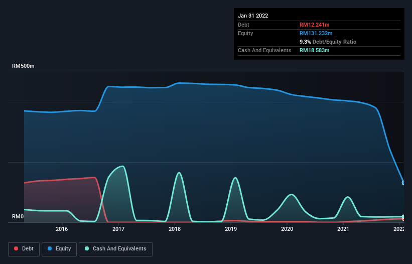Click the RM500m y-axis label

coord(23,66)
